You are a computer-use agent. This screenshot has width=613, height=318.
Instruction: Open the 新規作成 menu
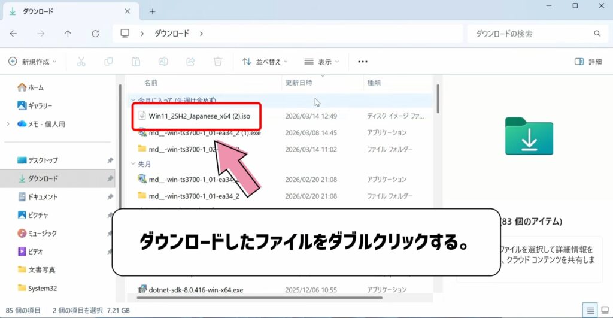tap(32, 62)
